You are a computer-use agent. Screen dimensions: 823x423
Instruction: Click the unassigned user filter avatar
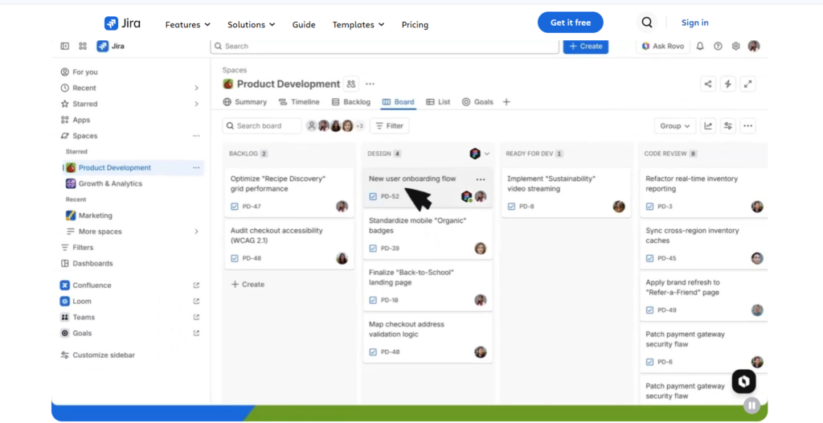pos(311,125)
